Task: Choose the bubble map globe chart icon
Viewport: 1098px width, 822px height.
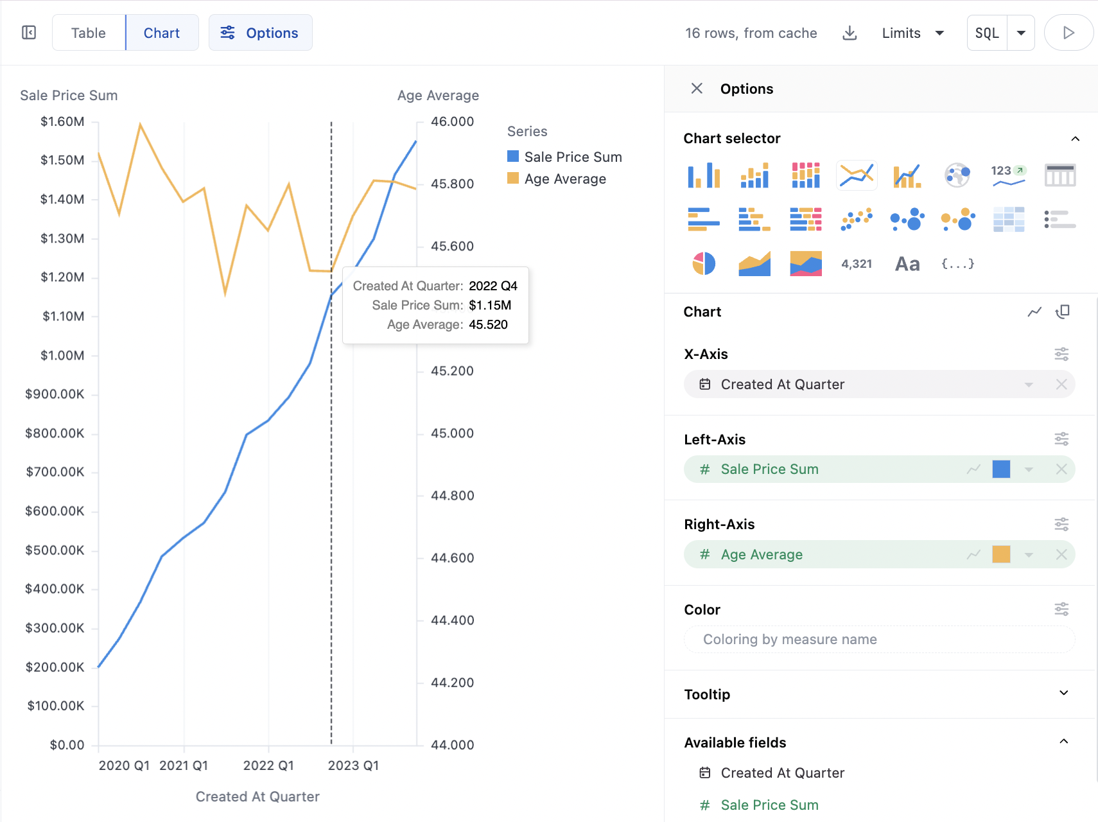Action: coord(957,175)
